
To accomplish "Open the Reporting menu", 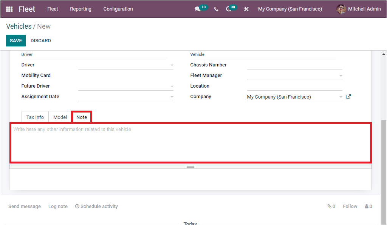I will (80, 9).
